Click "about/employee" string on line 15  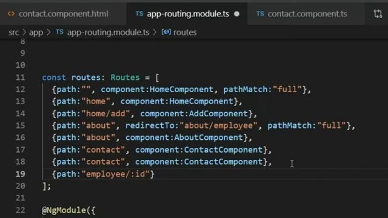218,125
